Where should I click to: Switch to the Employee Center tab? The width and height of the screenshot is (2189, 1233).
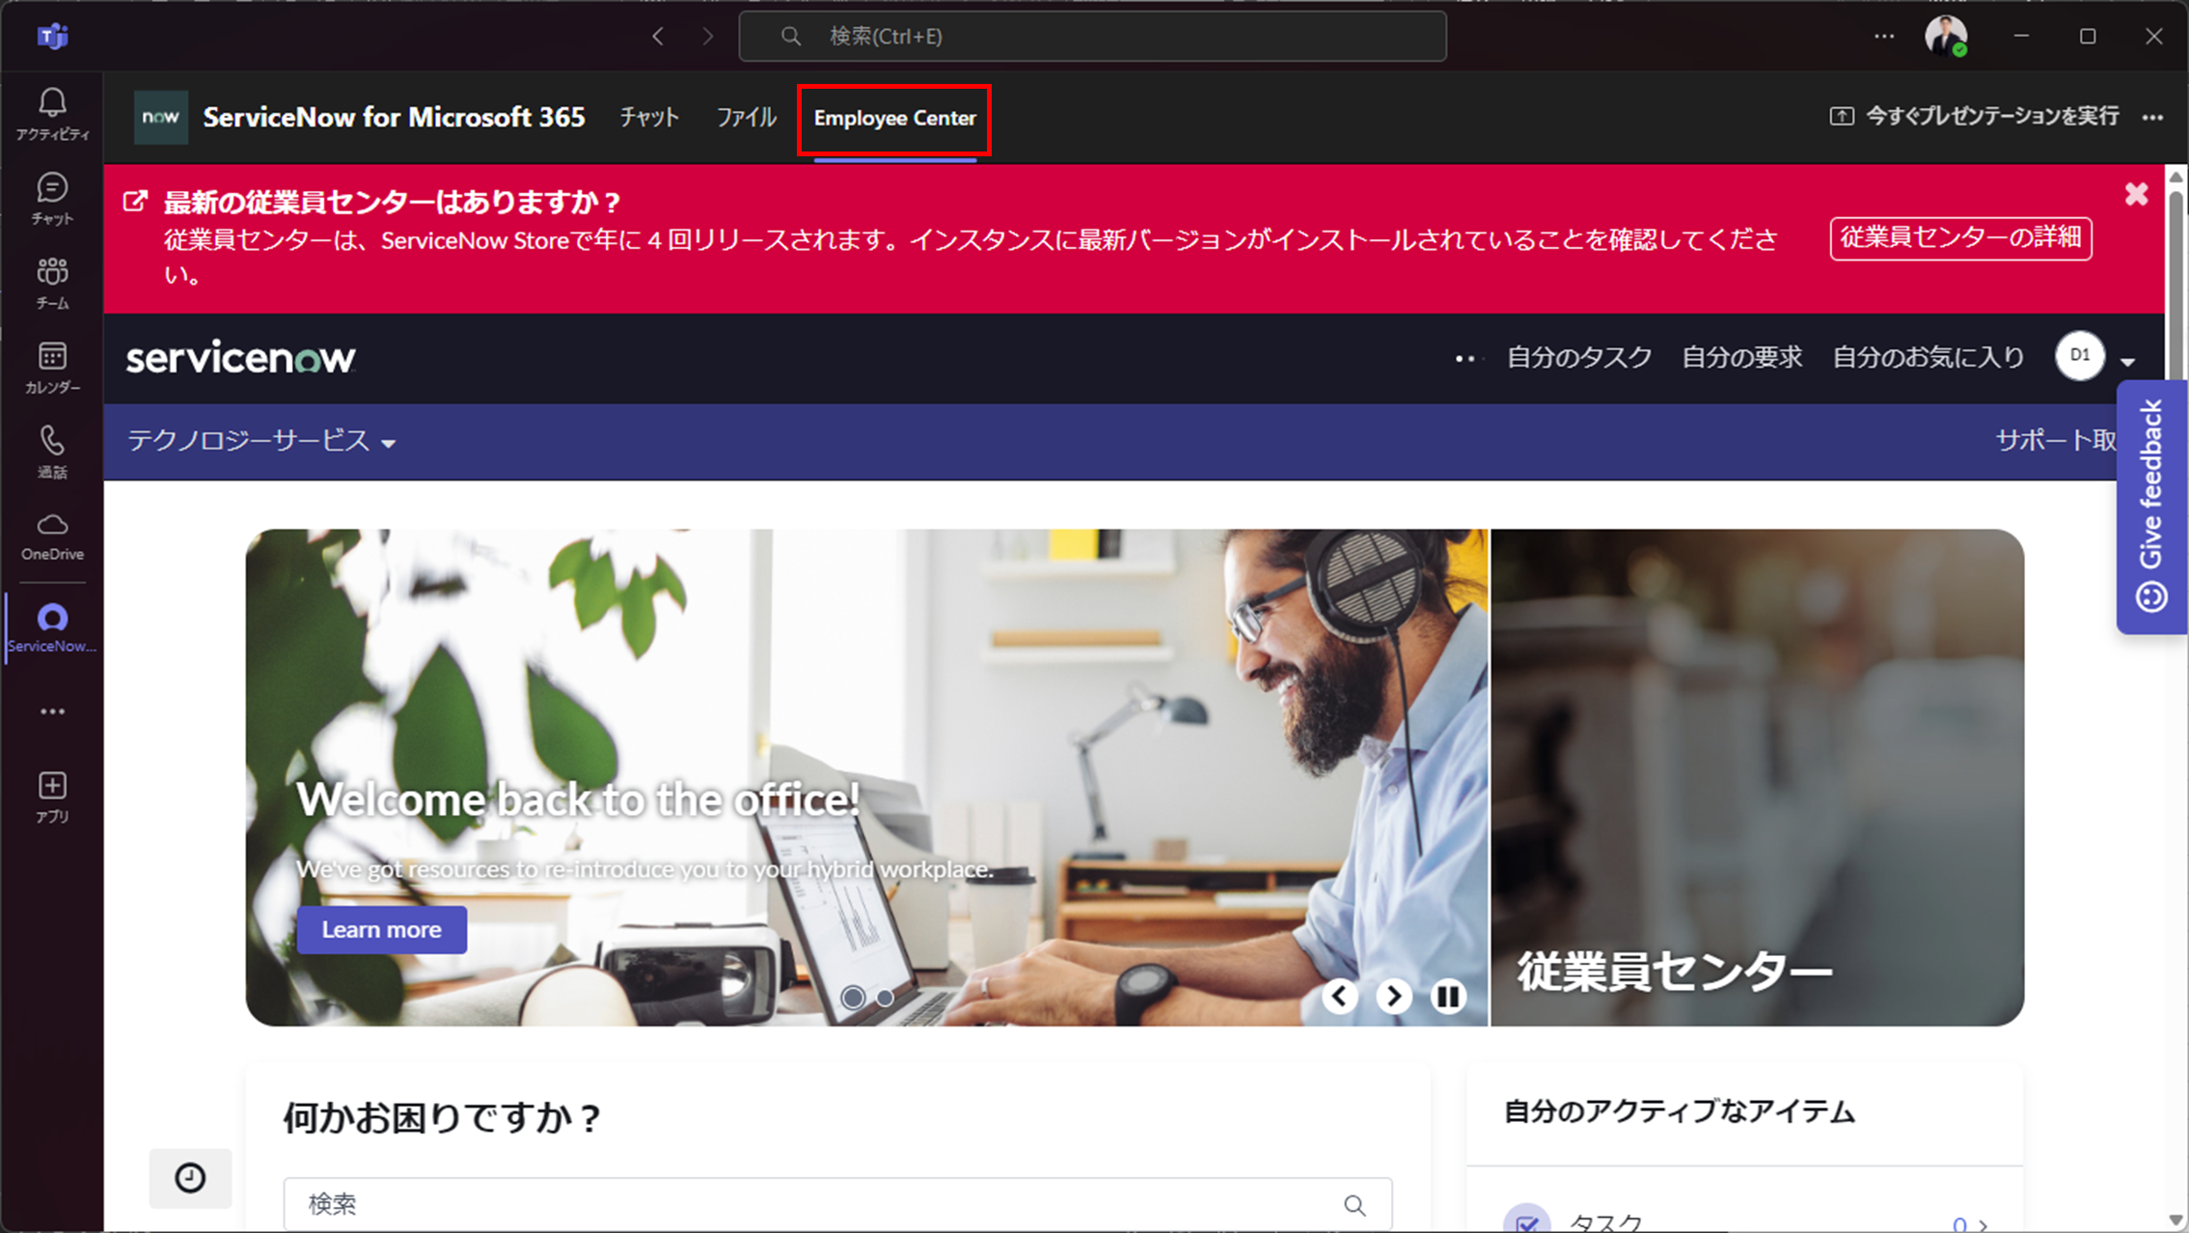[893, 118]
